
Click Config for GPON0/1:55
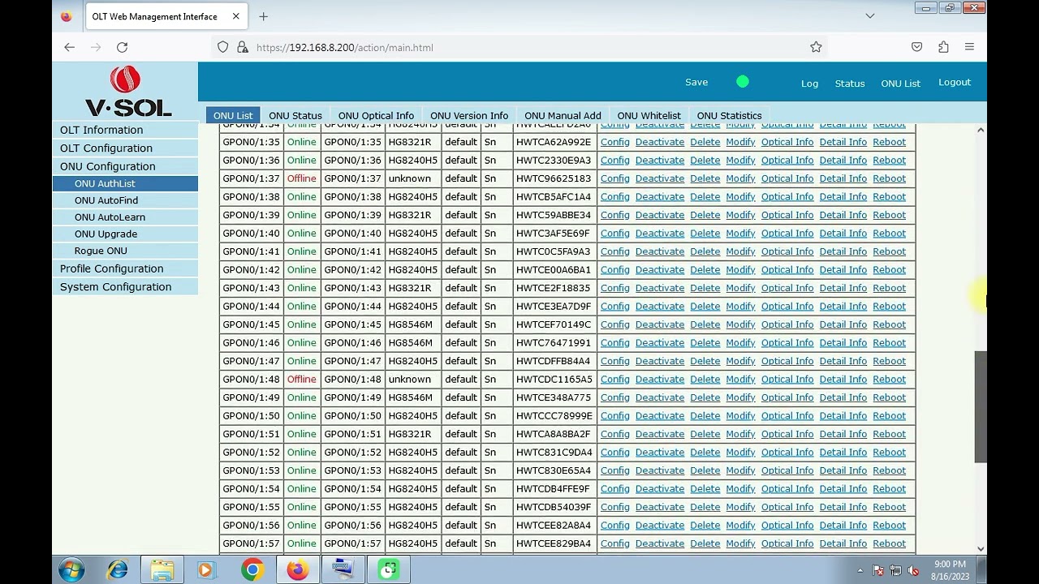pos(614,507)
